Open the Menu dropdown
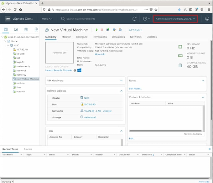The image size is (213, 183). point(47,19)
